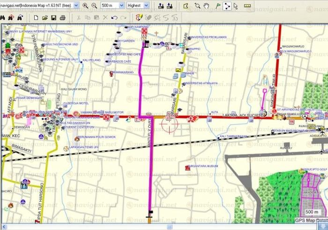Click the Open file folder icon
This screenshot has height=230, width=328.
(x=45, y=18)
